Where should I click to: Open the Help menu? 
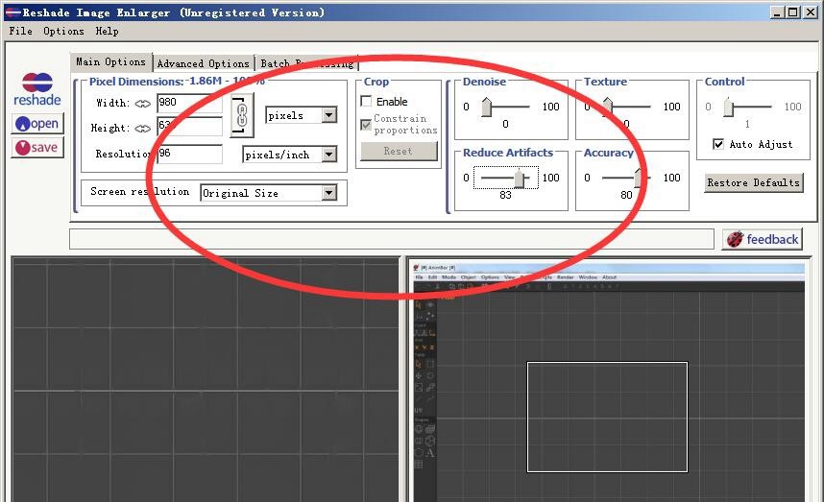point(107,31)
